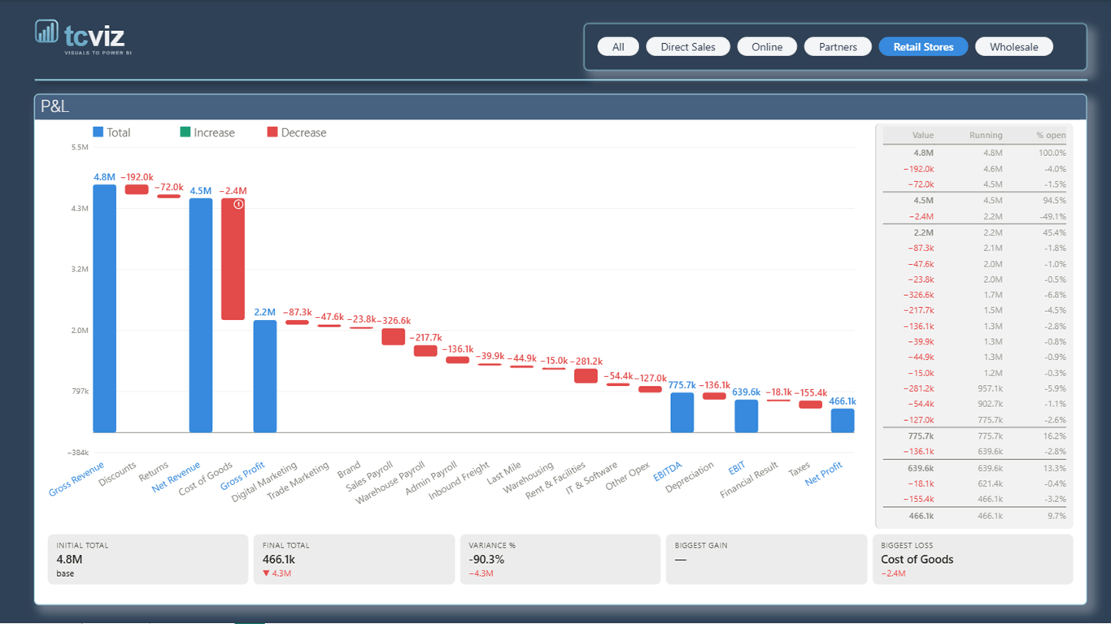Click the tcviz bar-chart logo icon
This screenshot has height=624, width=1111.
pos(46,32)
